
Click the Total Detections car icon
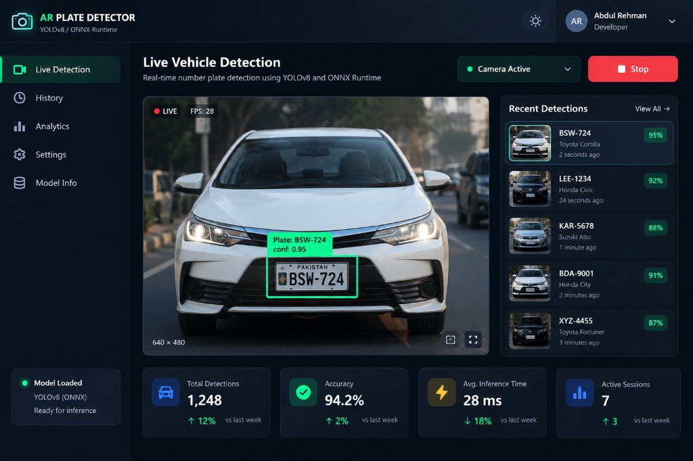click(x=166, y=392)
